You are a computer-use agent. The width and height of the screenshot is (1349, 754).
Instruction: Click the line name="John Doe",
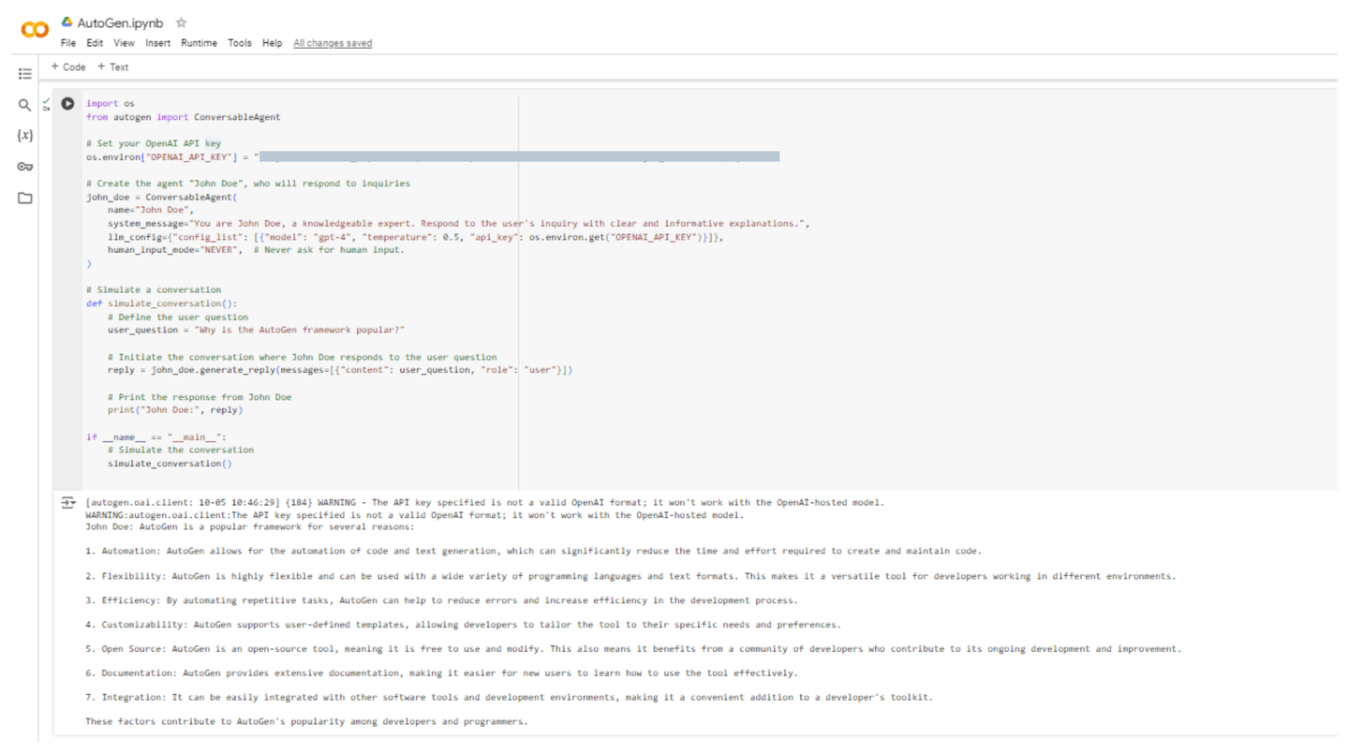[x=150, y=210]
